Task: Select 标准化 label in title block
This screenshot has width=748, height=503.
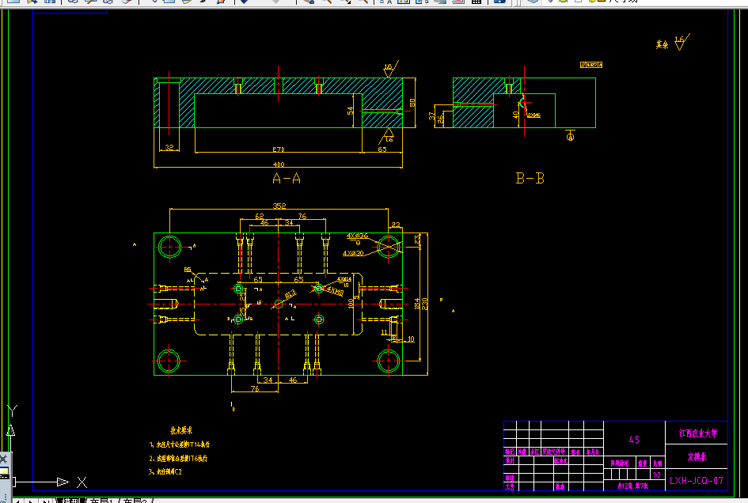Action: (560, 461)
